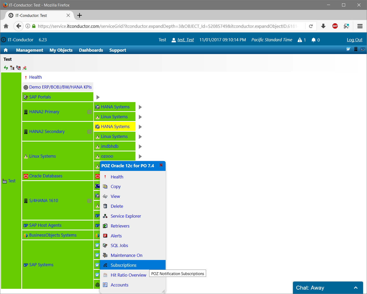Click the green refresh arrows icon
Screen dimensions: 367x294
point(6,68)
